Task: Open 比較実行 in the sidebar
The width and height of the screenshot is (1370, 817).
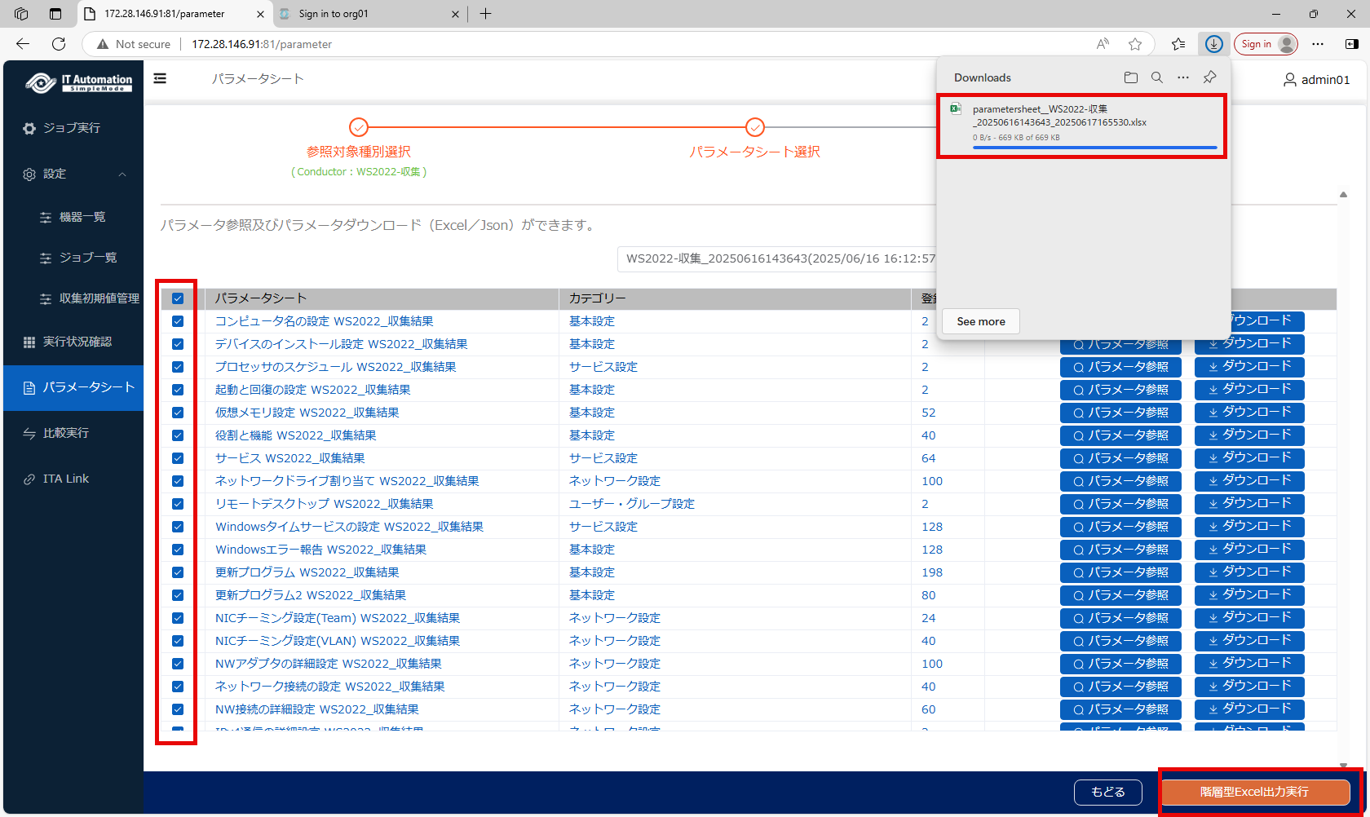Action: click(66, 433)
